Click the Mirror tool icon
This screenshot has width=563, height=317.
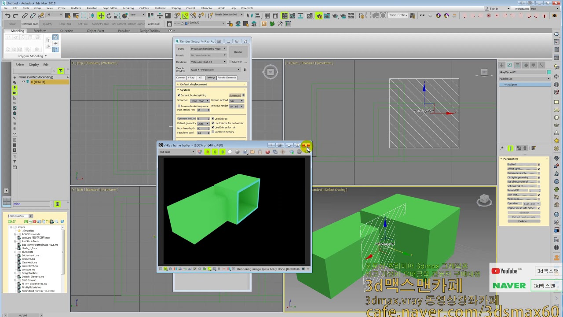click(250, 15)
